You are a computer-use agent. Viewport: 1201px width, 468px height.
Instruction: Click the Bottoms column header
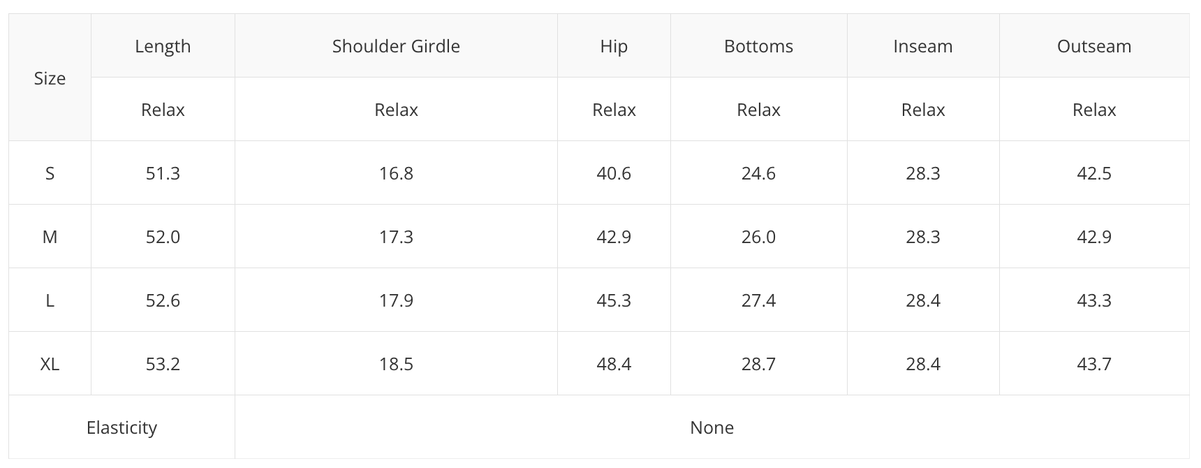pyautogui.click(x=758, y=46)
